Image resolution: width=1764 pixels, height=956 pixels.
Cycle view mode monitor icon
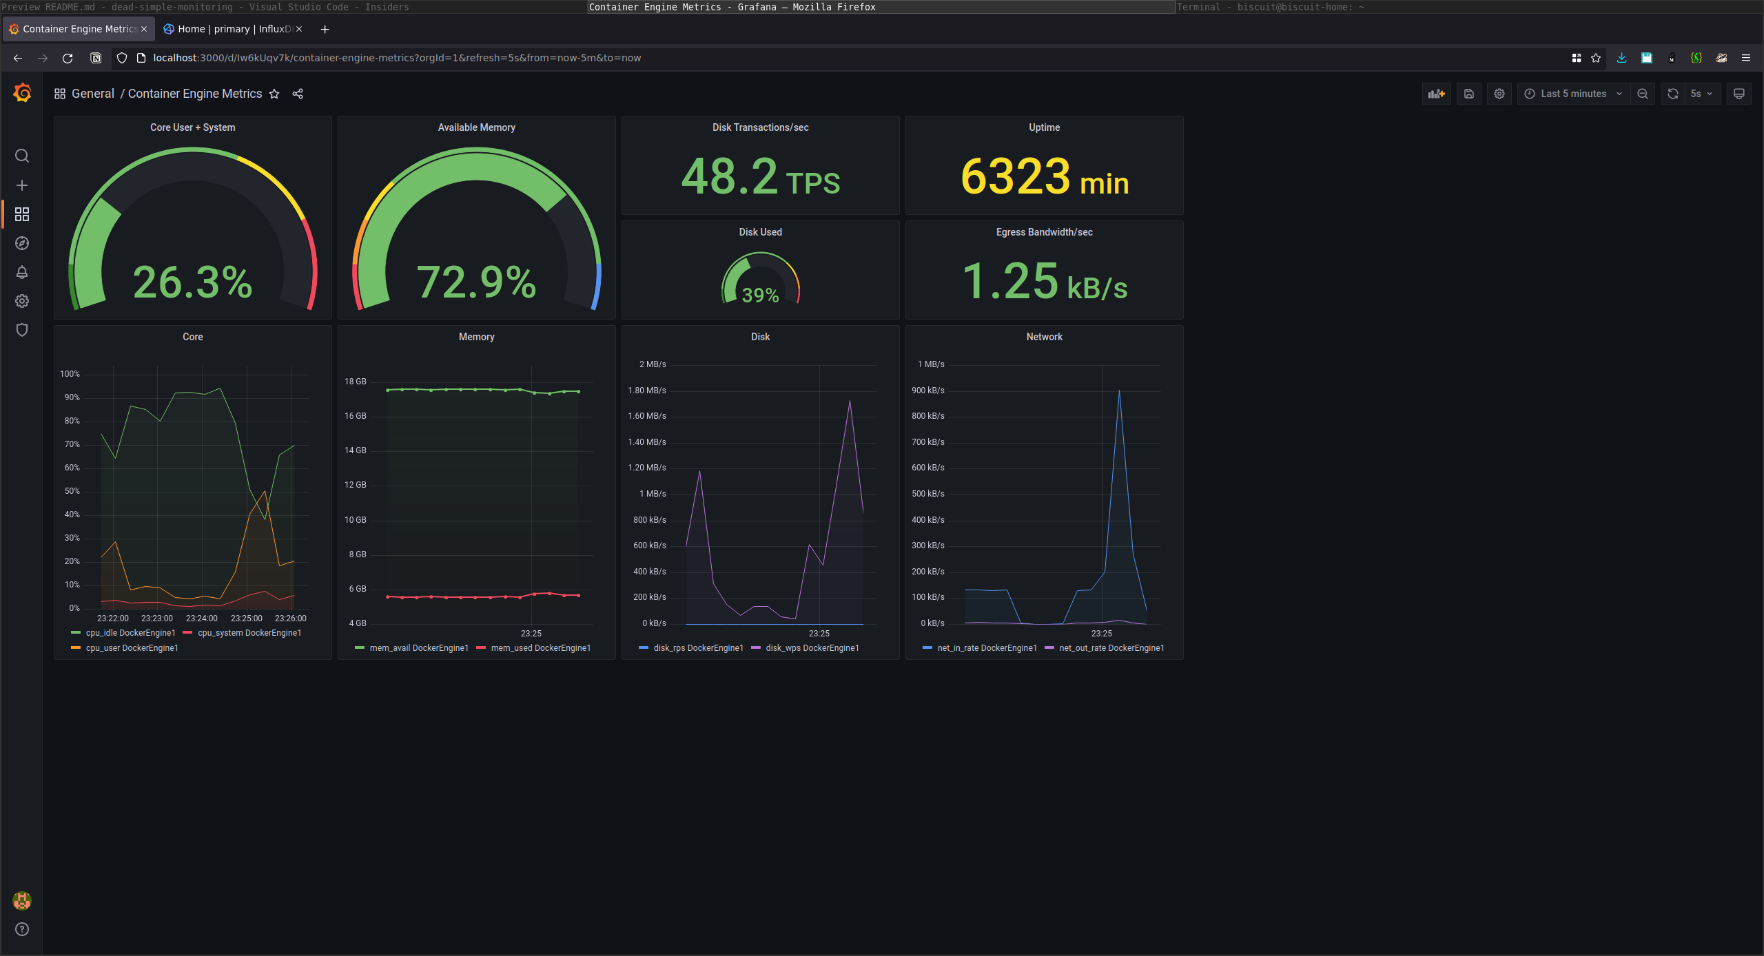click(1739, 94)
